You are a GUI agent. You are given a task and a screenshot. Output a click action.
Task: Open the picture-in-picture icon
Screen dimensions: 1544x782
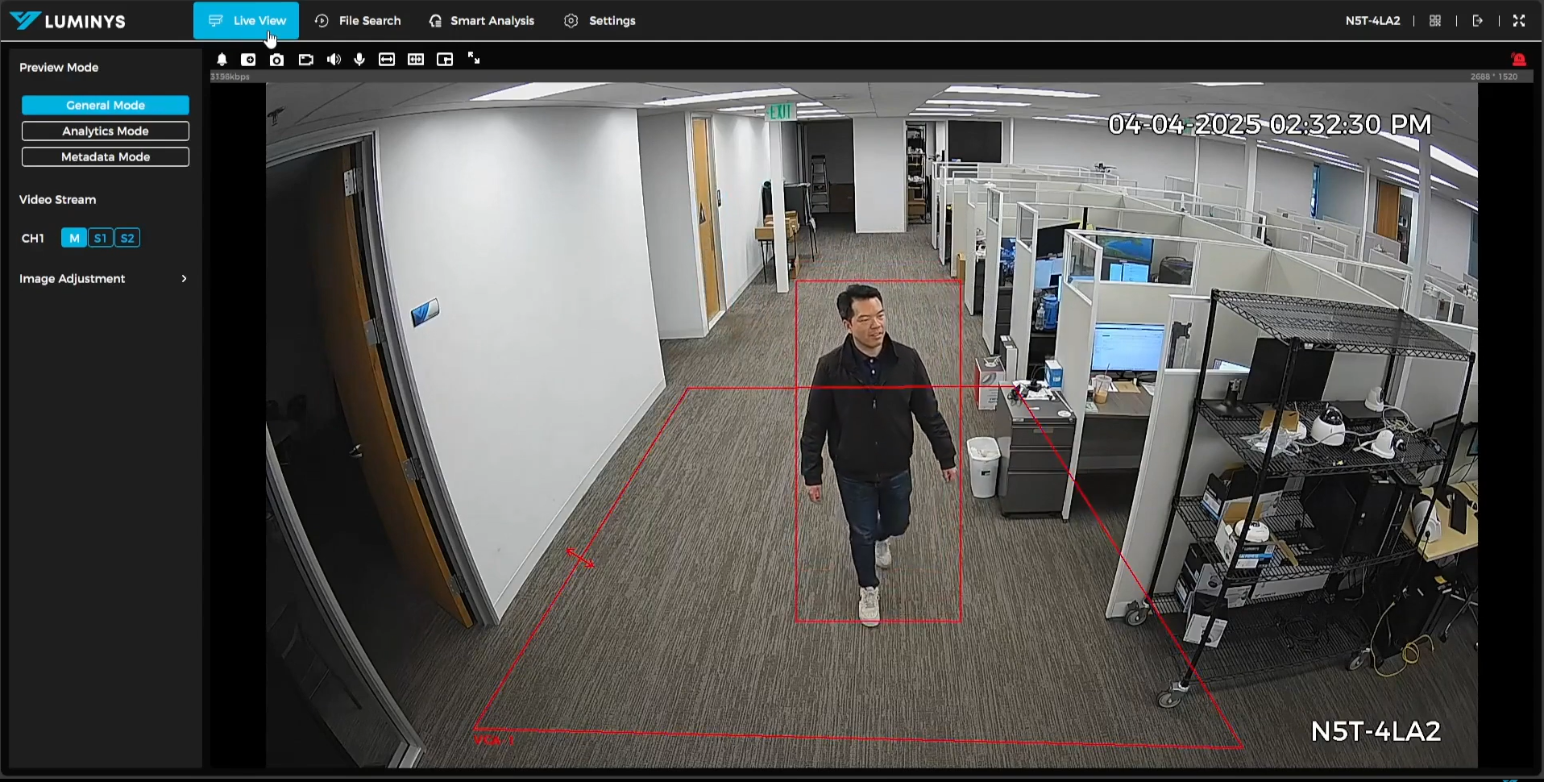point(445,60)
